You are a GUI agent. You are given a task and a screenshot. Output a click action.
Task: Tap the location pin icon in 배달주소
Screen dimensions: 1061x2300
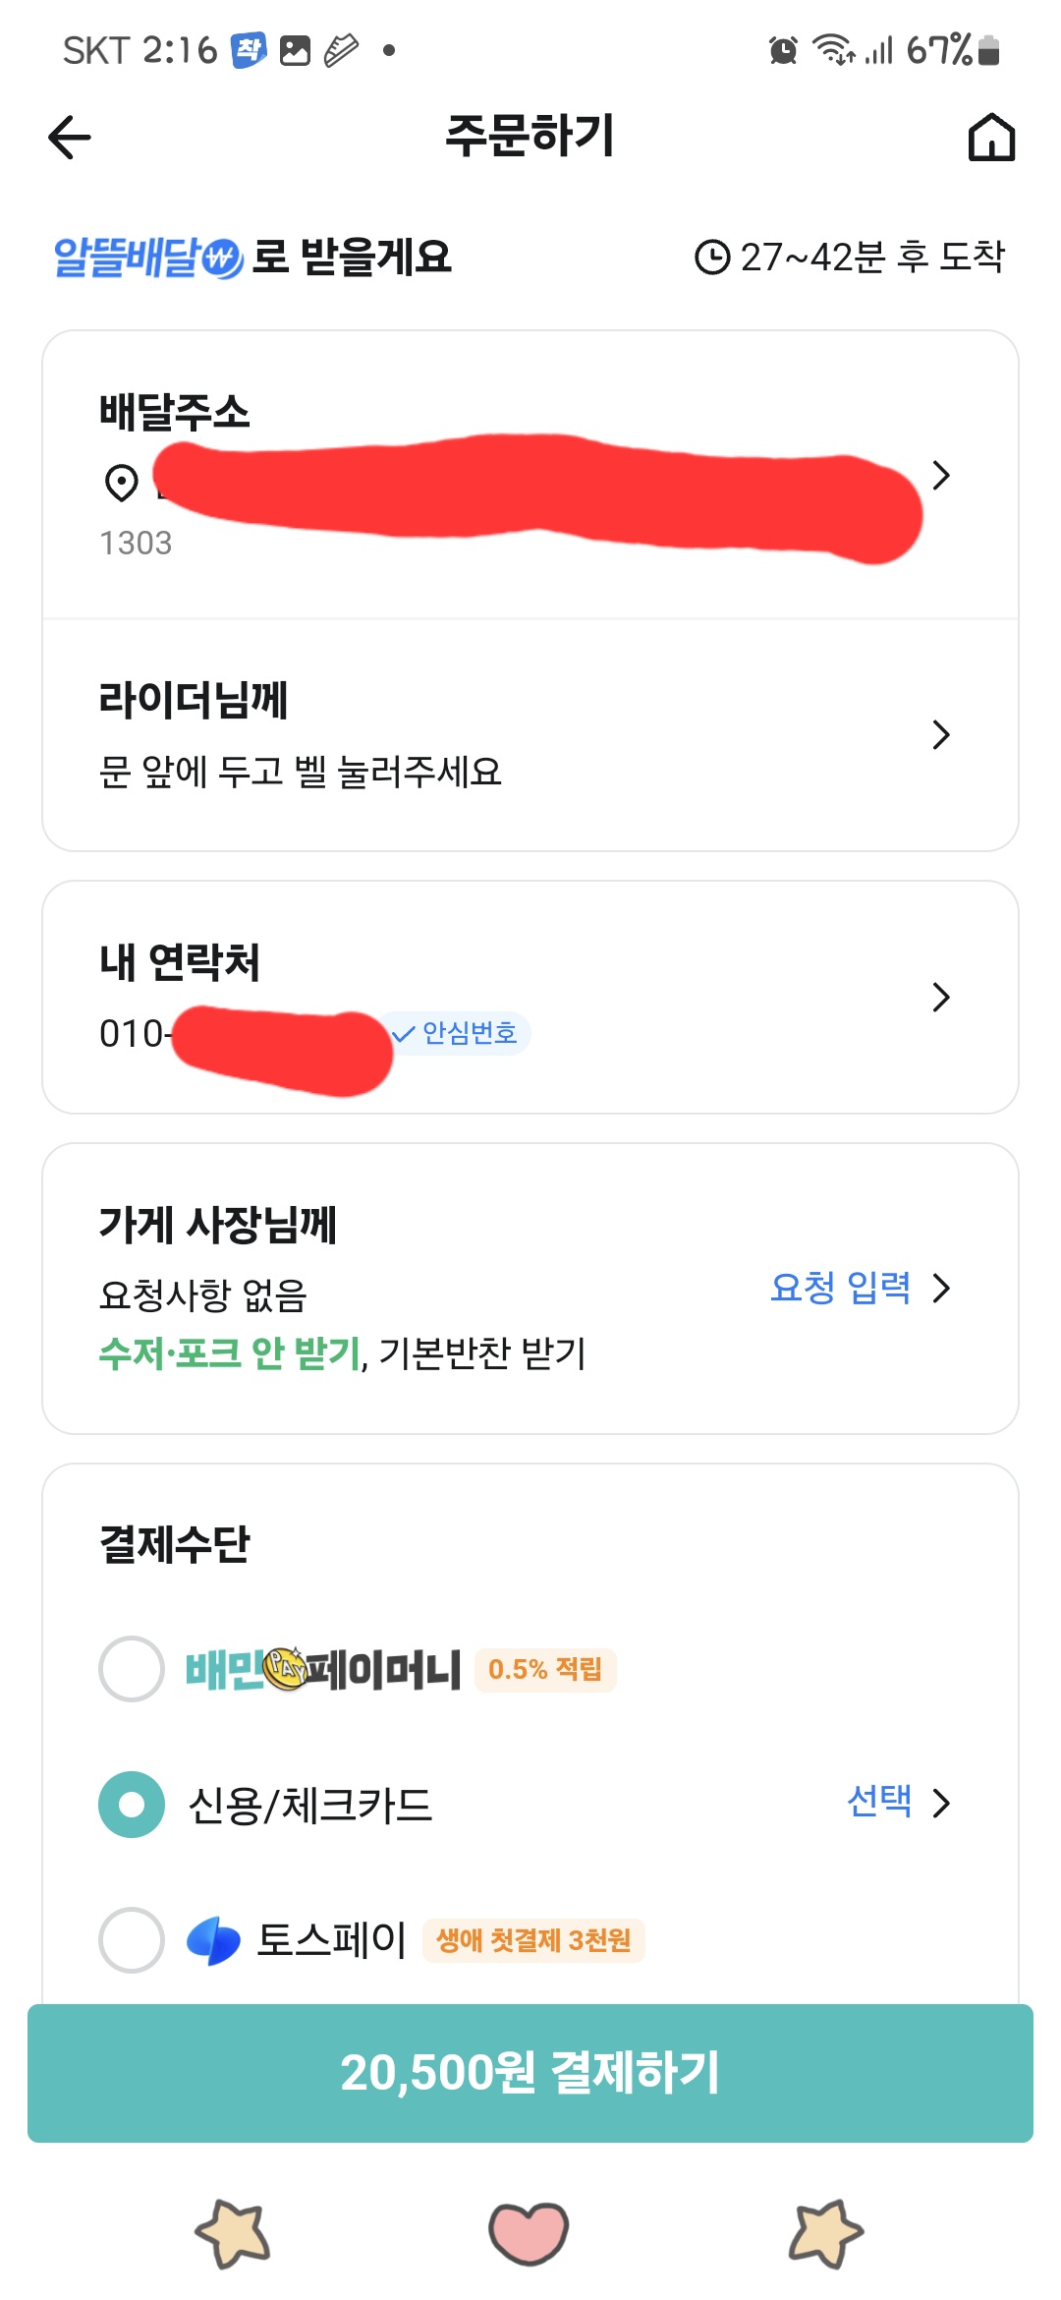coord(122,483)
